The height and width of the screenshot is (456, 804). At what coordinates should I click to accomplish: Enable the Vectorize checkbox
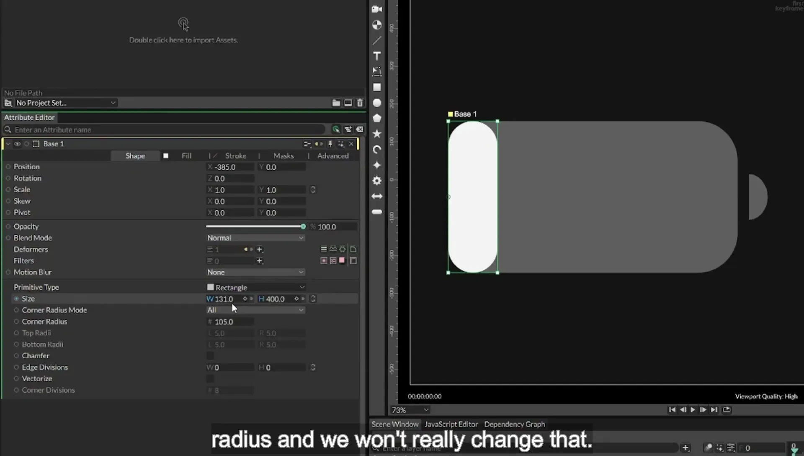point(210,379)
